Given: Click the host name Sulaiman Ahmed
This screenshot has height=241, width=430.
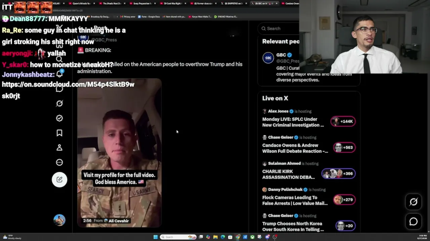Looking at the screenshot, I should [x=285, y=163].
